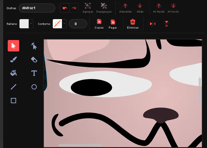Select the Reshape tool
This screenshot has height=148, width=207.
point(34,46)
